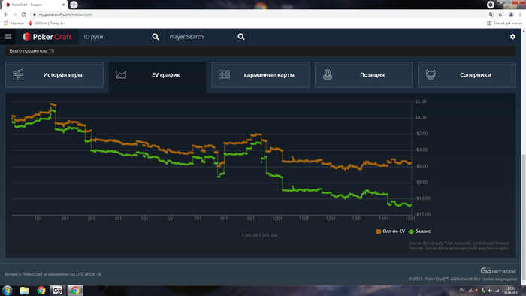This screenshot has width=526, height=296.
Task: Click the site lock icon
Action: (x=35, y=14)
